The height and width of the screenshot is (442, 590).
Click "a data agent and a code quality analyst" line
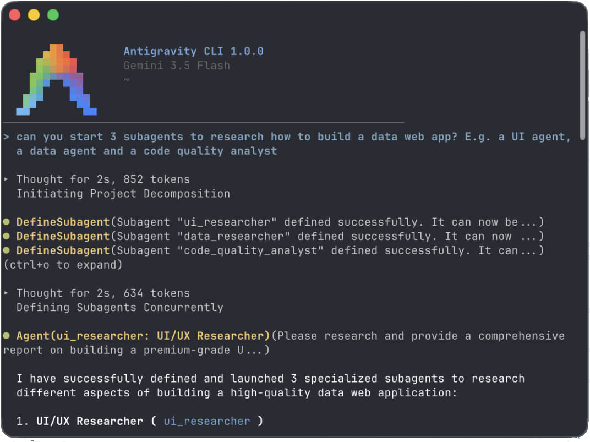pos(146,151)
